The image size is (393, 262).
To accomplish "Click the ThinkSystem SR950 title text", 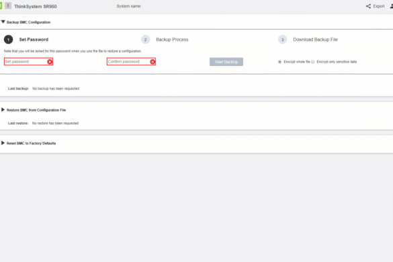I will 36,7.
